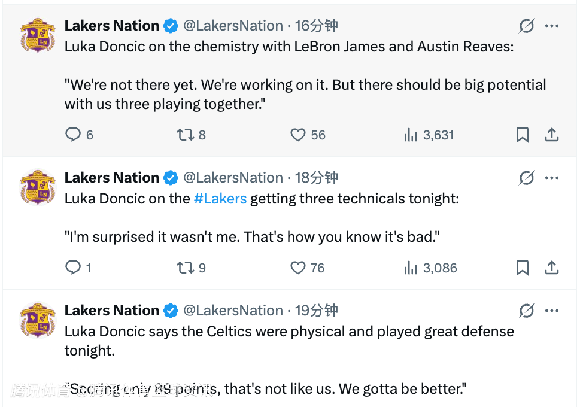Bookmark the first Lakers Nation tweet
The width and height of the screenshot is (583, 407).
523,135
